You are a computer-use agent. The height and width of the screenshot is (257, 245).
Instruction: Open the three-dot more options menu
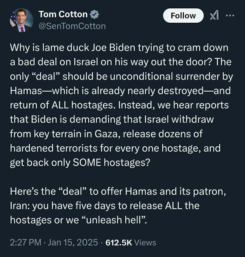point(230,15)
